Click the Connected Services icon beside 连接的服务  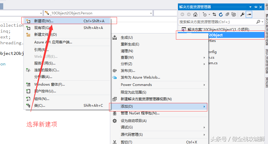pos(28,70)
